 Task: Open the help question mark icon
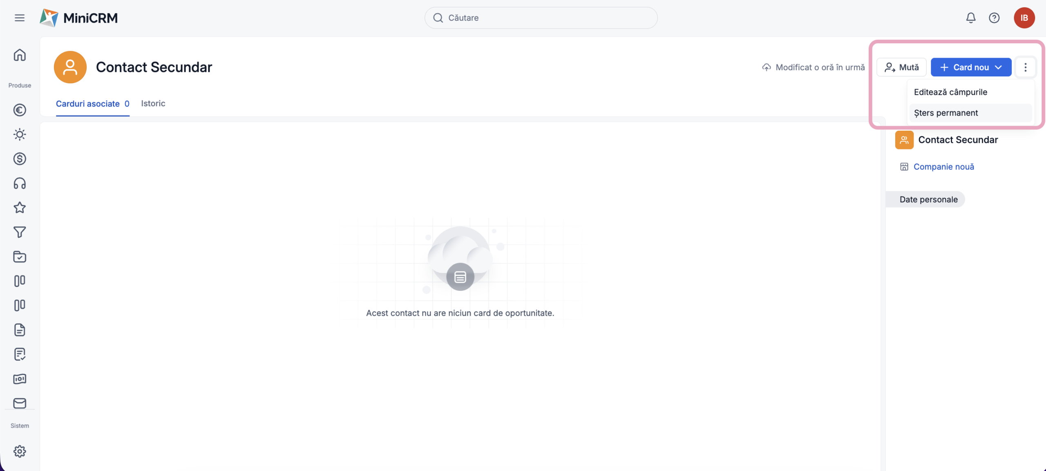994,18
